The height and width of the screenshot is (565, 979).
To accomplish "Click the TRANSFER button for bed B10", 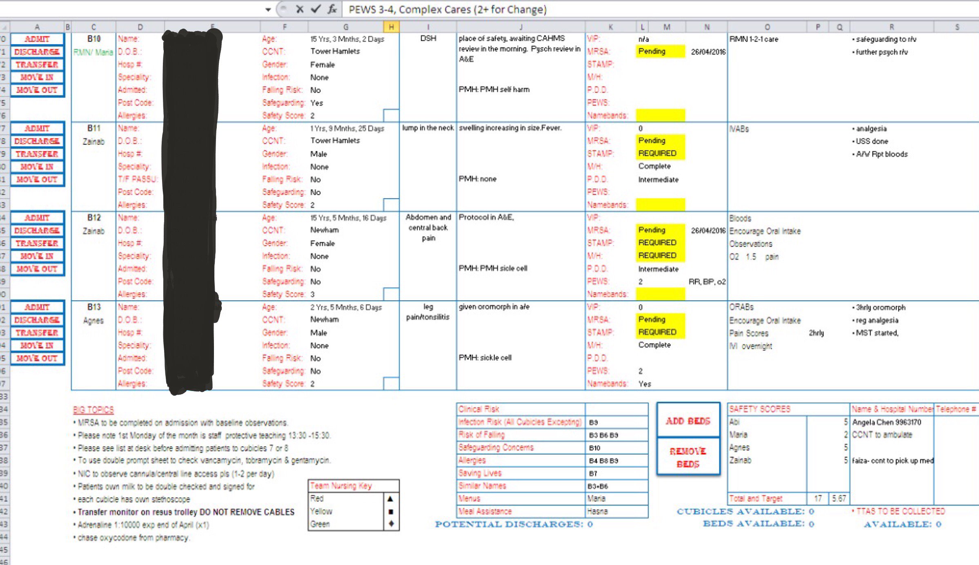I will tap(37, 65).
